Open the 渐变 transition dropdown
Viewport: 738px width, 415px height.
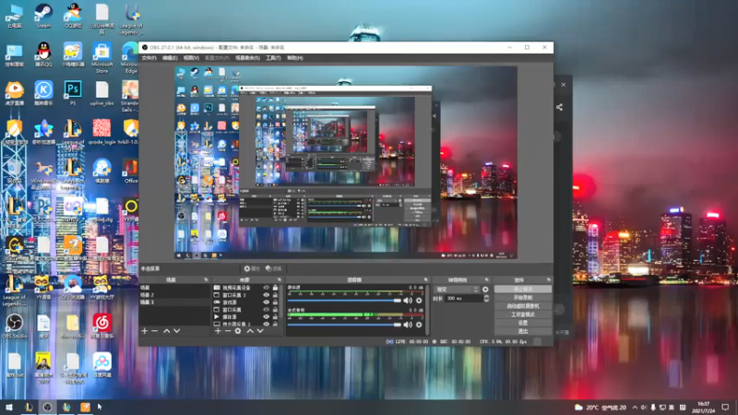pyautogui.click(x=457, y=290)
